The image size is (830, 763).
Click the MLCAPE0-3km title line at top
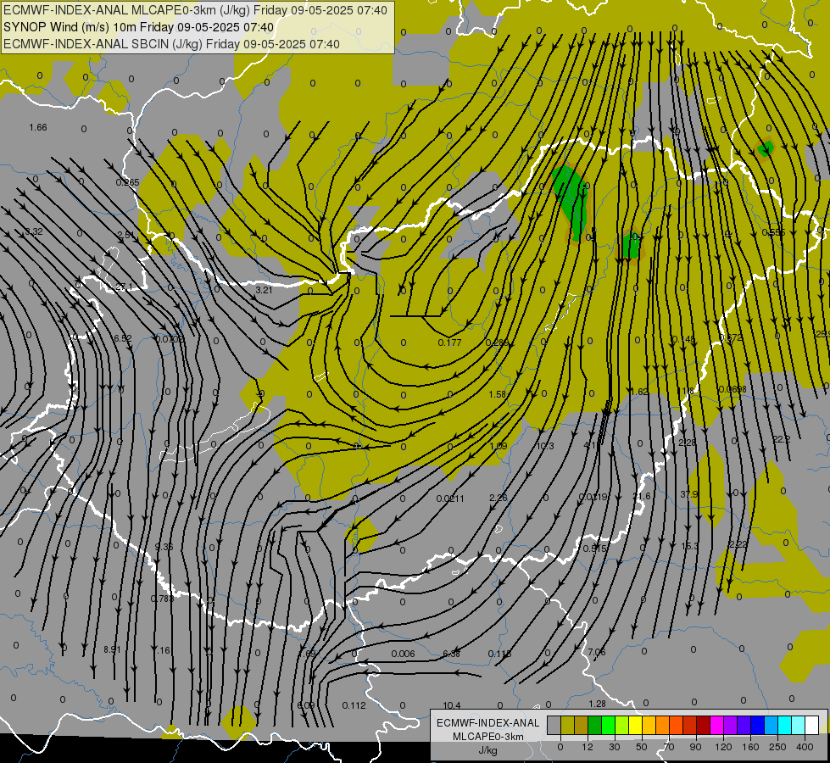tap(195, 10)
